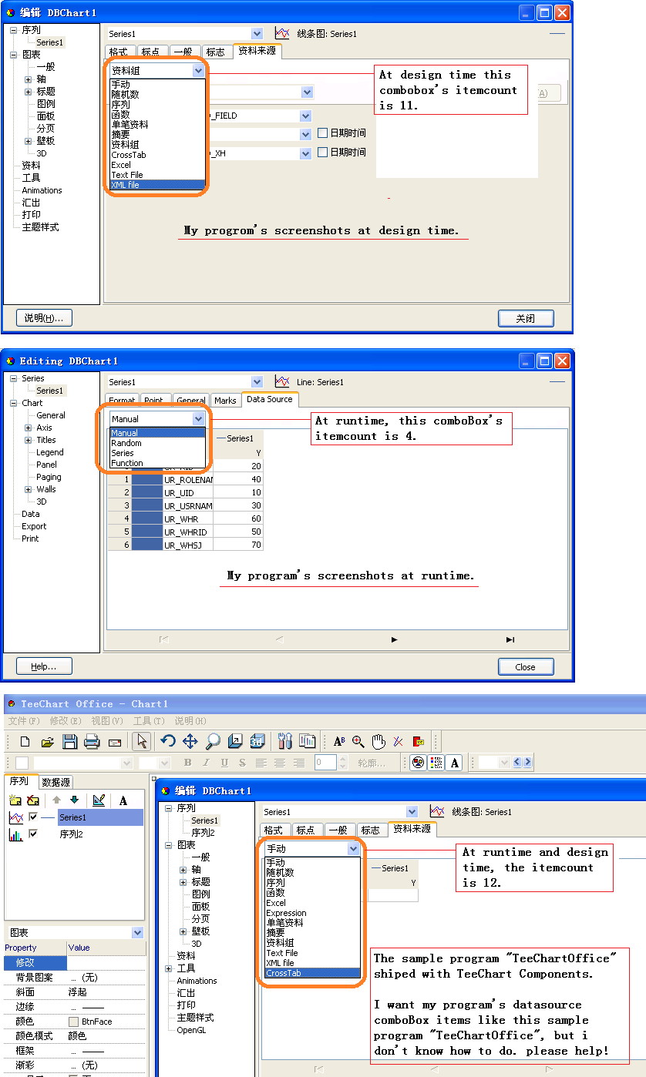Screen dimensions: 646x1077
Task: Select OpenGL in TeeChart Office editor tree
Action: pos(191,1030)
